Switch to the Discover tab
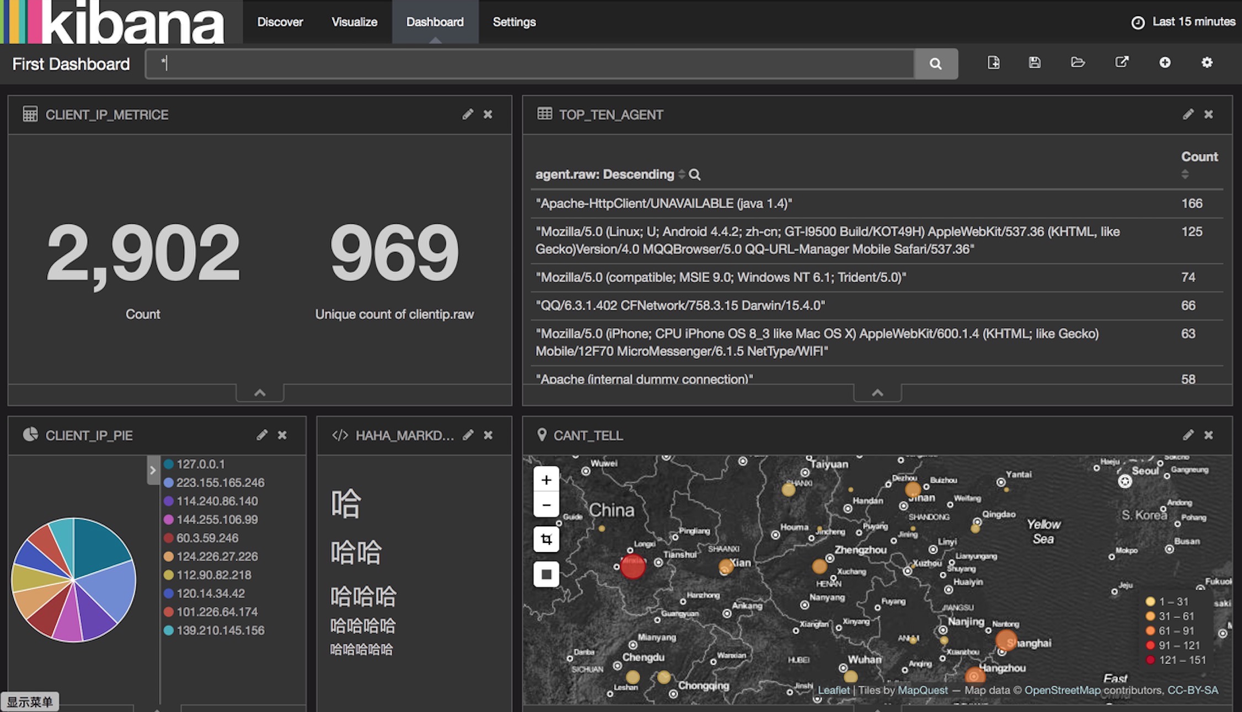The width and height of the screenshot is (1242, 712). (280, 22)
